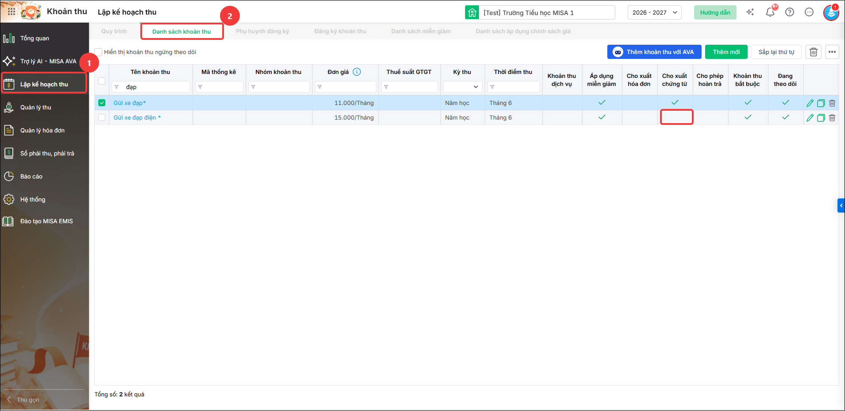The image size is (845, 411).
Task: Switch to the Danh sách miễn giảm tab
Action: (x=421, y=31)
